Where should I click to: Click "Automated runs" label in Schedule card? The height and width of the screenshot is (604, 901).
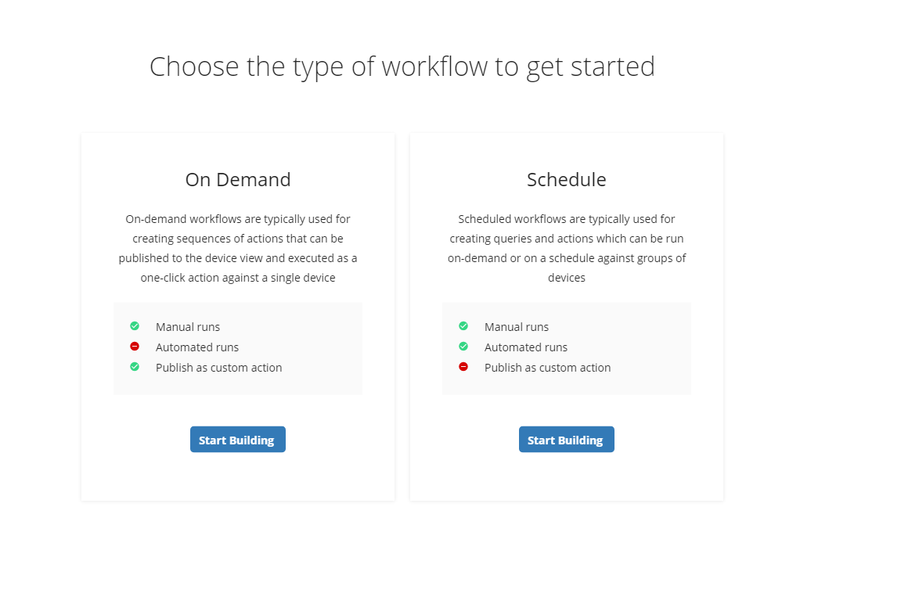(x=526, y=347)
